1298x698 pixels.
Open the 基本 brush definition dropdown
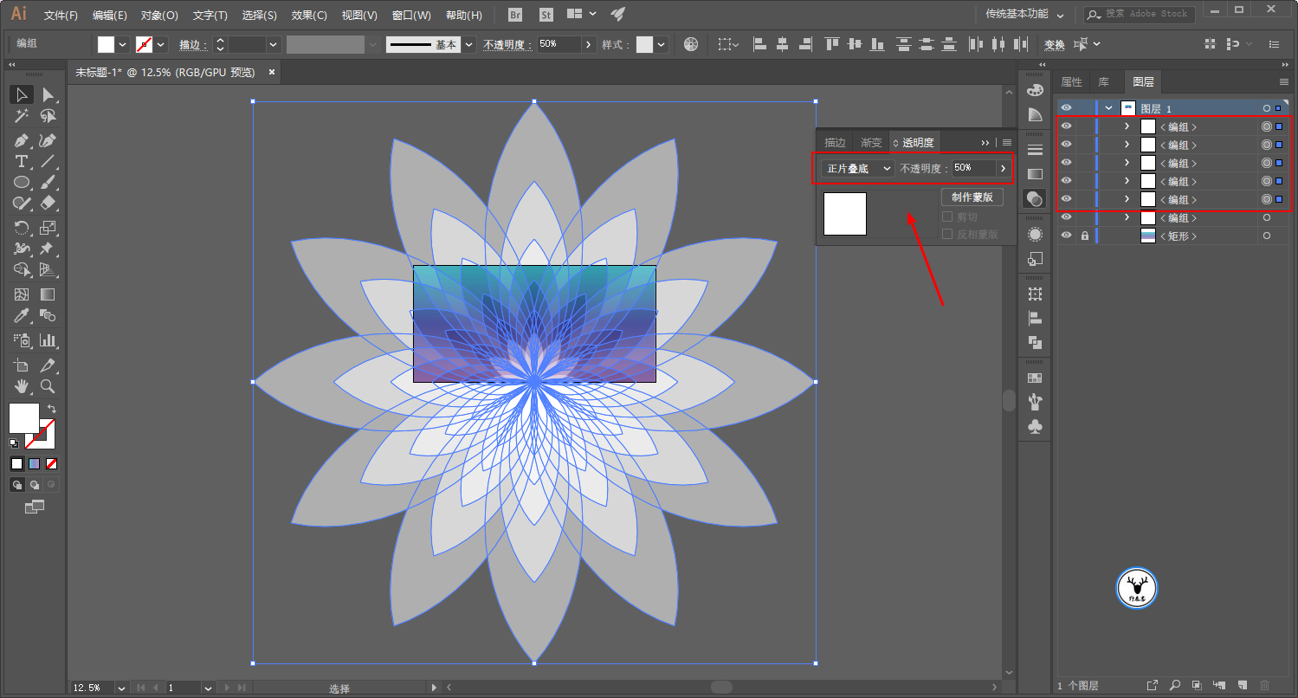[468, 44]
